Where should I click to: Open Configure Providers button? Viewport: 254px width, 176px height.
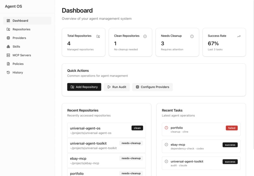pyautogui.click(x=152, y=87)
